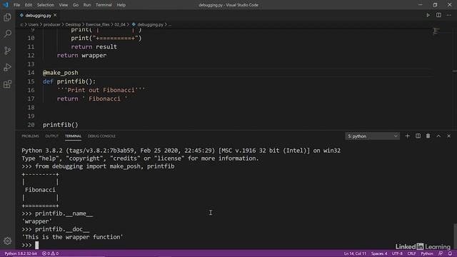Image resolution: width=457 pixels, height=257 pixels.
Task: Click the terminal vertical scrollbar
Action: point(455,236)
